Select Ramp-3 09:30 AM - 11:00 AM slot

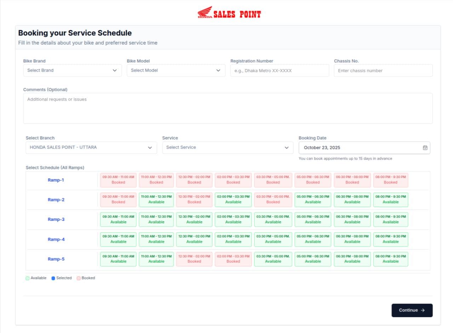(118, 219)
